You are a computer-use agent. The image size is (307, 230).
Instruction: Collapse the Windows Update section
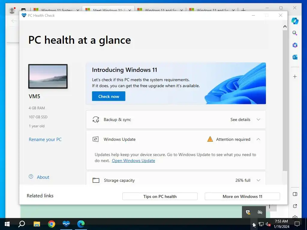point(258,139)
